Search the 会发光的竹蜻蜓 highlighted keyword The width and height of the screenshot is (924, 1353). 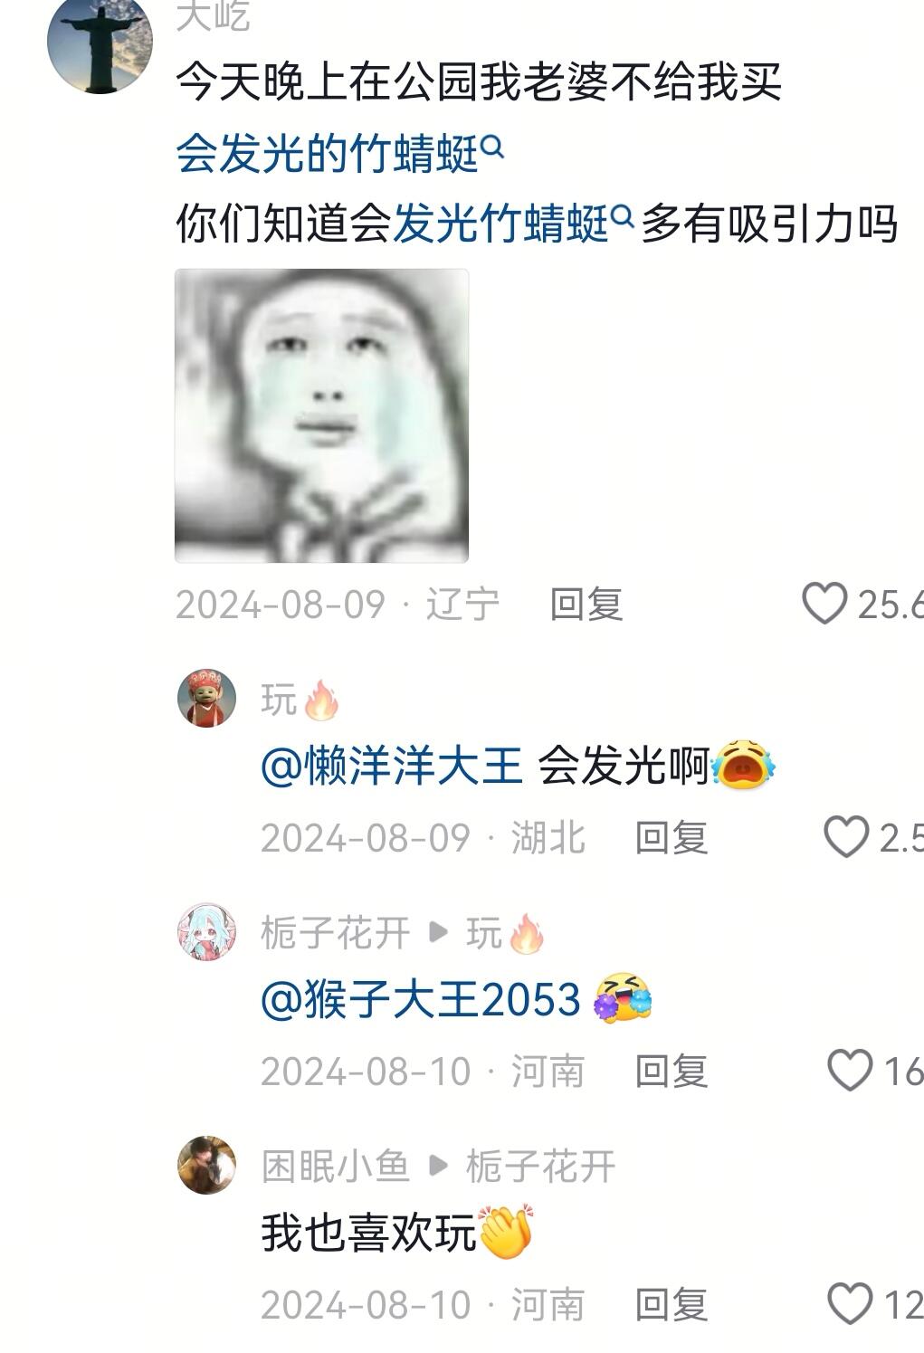[327, 154]
